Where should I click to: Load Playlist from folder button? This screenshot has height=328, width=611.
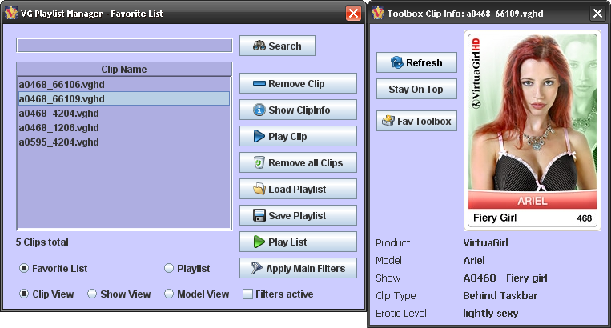[298, 190]
